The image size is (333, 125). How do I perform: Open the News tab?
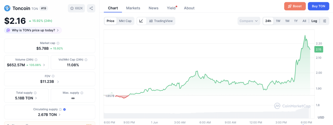(153, 8)
